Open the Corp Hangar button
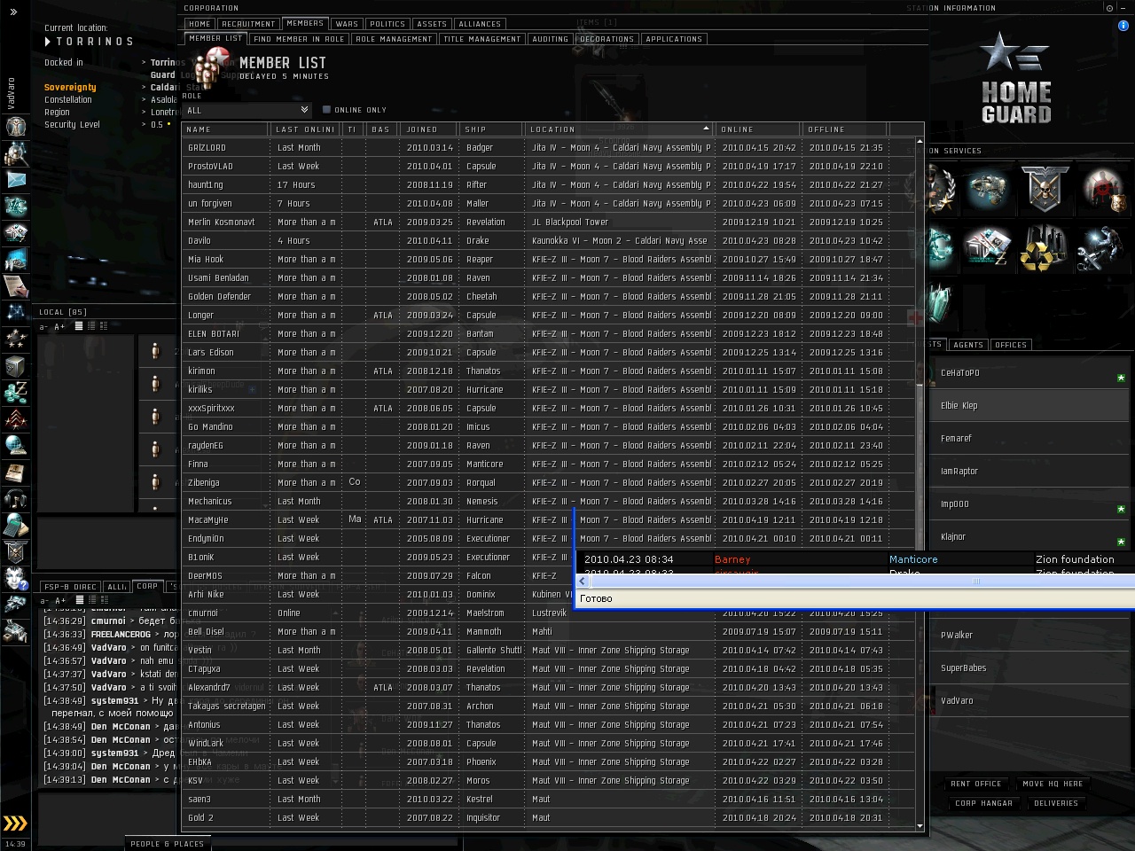 tap(983, 803)
